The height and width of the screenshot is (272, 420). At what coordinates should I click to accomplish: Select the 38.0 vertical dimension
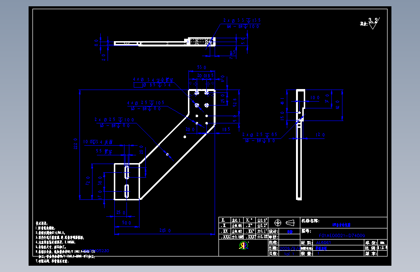[100, 181]
